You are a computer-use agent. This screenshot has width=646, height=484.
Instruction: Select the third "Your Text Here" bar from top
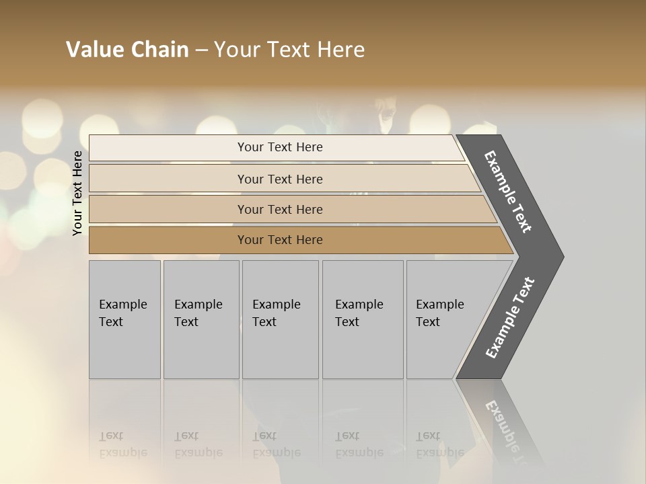point(280,209)
